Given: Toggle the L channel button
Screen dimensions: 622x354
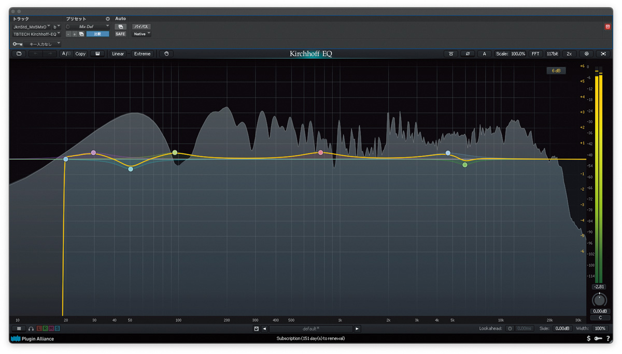Looking at the screenshot, I should (x=39, y=329).
